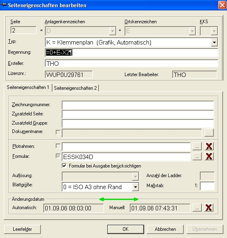Toggle the Plotrahmen checkbox
This screenshot has width=227, height=238.
click(58, 146)
